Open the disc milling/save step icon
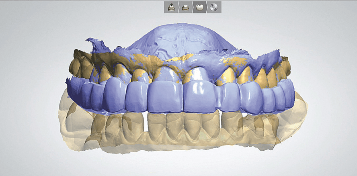357x176 pixels. click(x=214, y=7)
